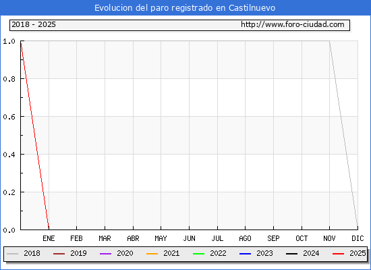The height and width of the screenshot is (270, 371).
Task: Click the '2024' legend label
Action: pos(311,253)
